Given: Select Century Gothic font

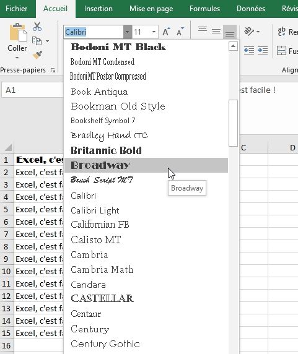Looking at the screenshot, I should tap(146, 344).
